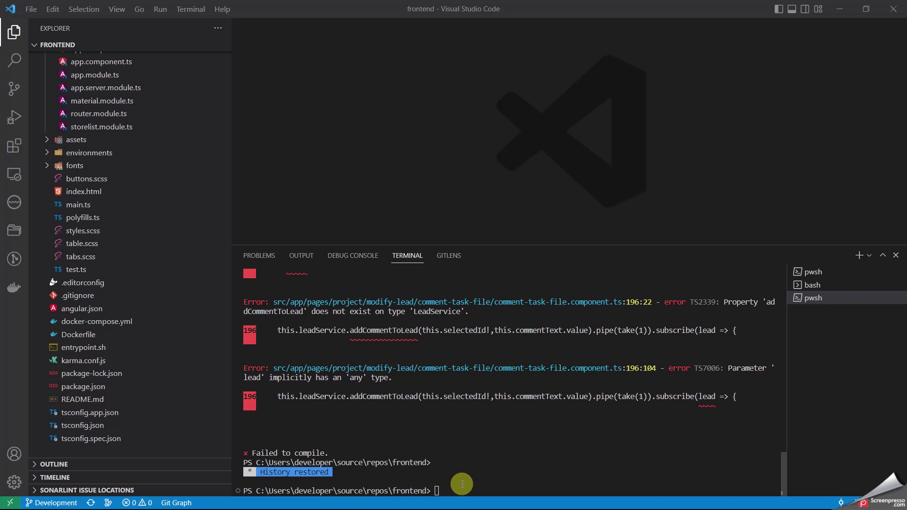
Task: Click the Accounts icon
Action: tap(14, 454)
